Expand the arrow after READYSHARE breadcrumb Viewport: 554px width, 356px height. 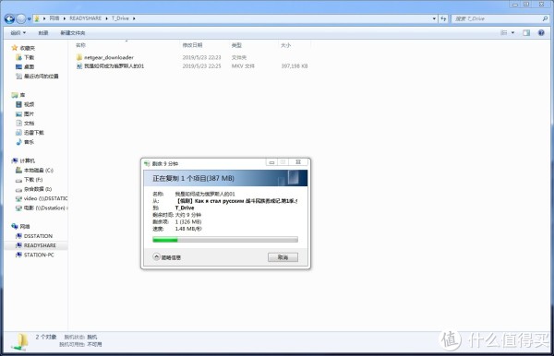click(106, 18)
